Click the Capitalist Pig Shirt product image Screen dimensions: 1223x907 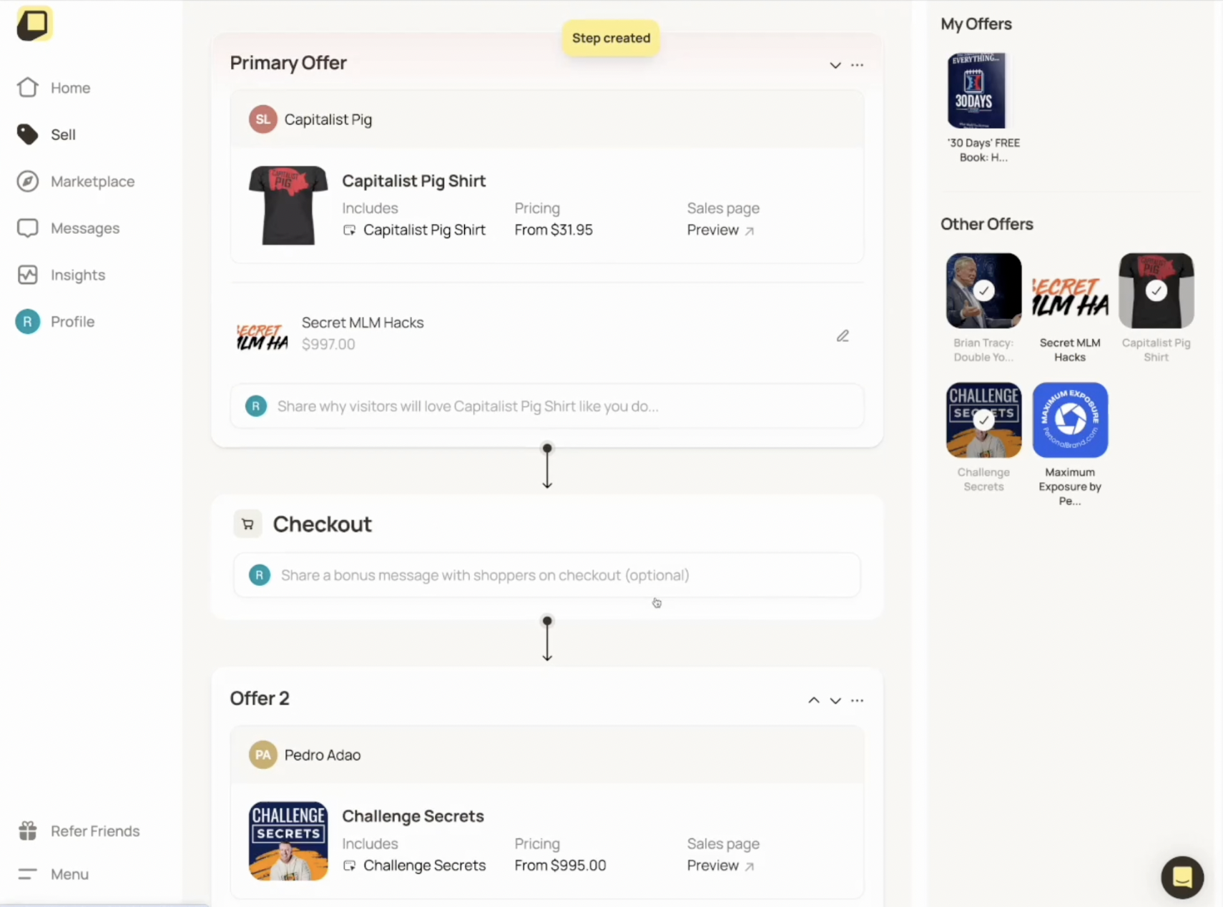click(288, 205)
